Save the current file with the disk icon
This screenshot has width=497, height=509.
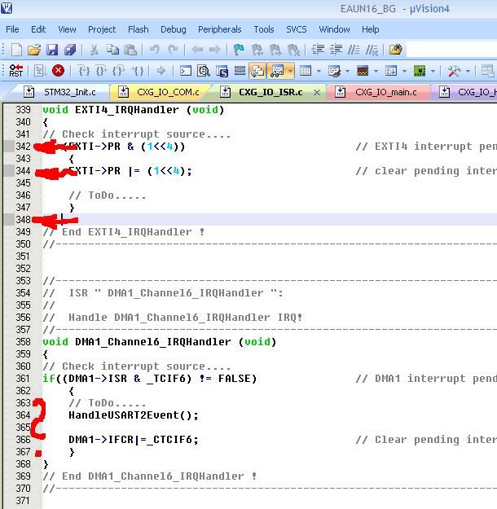52,50
